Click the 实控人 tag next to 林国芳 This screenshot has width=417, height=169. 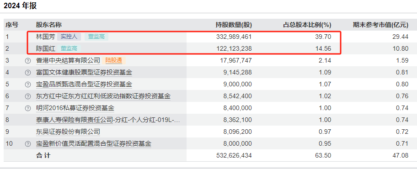coord(69,37)
